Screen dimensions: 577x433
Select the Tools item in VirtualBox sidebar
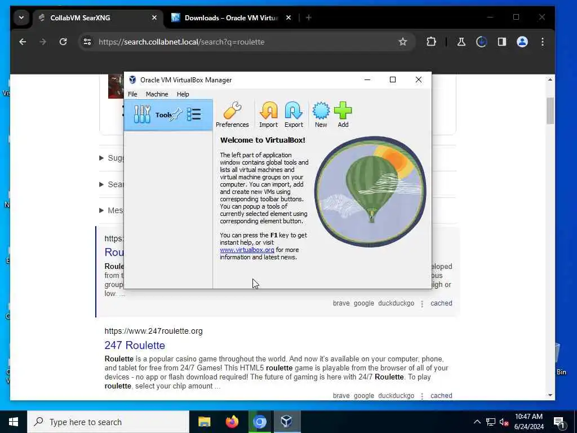168,115
